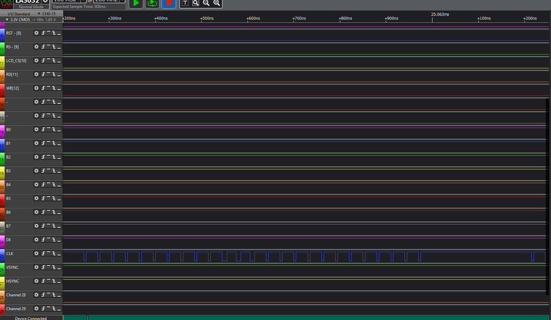
Task: Open settings gear for HSYNC channel
Action: tap(36, 281)
